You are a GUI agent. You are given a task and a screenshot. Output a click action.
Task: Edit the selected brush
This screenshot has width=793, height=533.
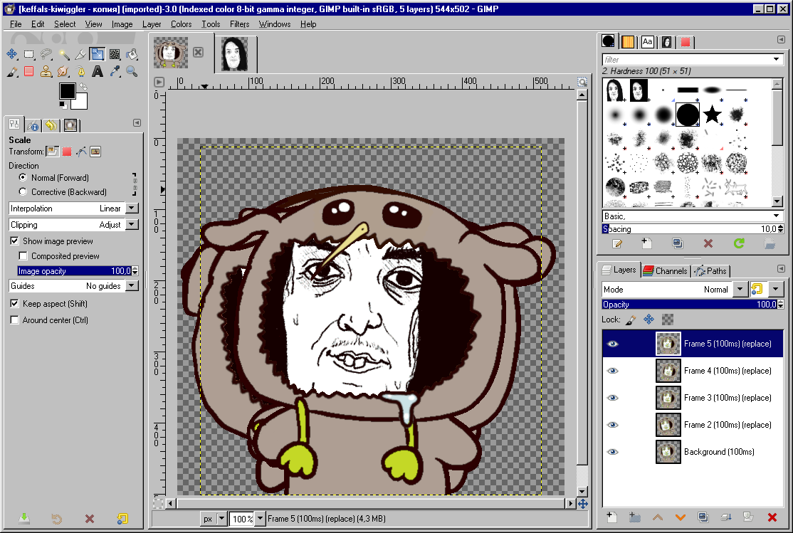pyautogui.click(x=617, y=244)
